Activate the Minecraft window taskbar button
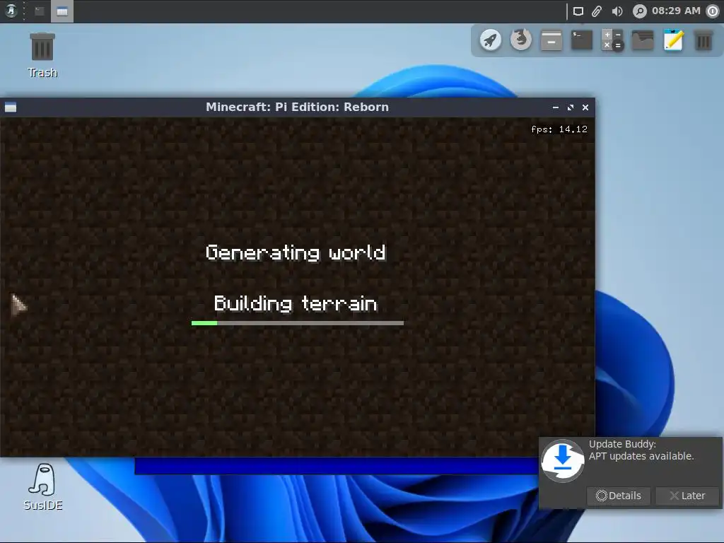 [62, 11]
